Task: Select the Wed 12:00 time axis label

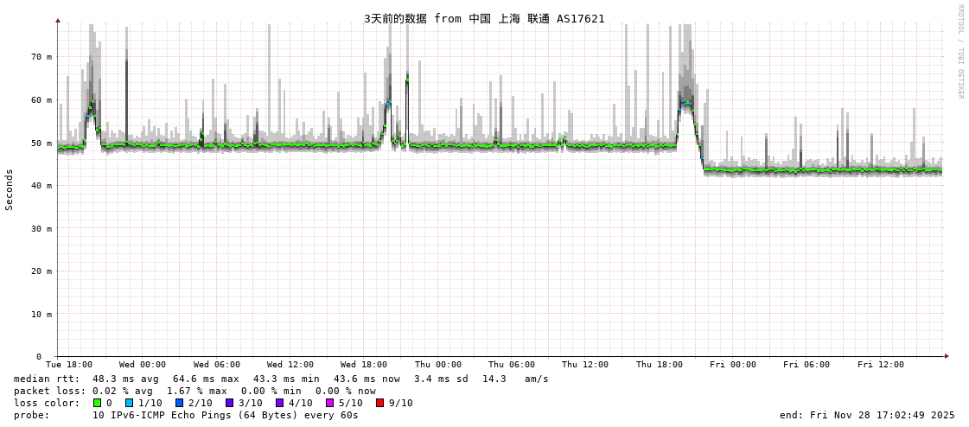Action: [x=290, y=365]
